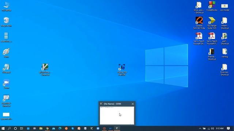This screenshot has width=234, height=131.
Task: Open Microsoft Edge from the taskbar
Action: tap(60, 128)
